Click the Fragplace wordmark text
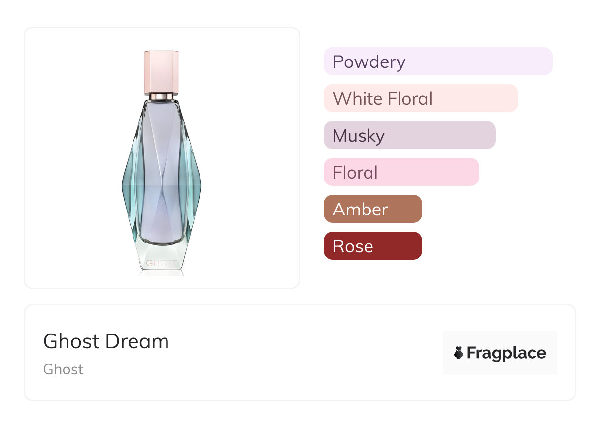The width and height of the screenshot is (600, 425). pos(506,353)
